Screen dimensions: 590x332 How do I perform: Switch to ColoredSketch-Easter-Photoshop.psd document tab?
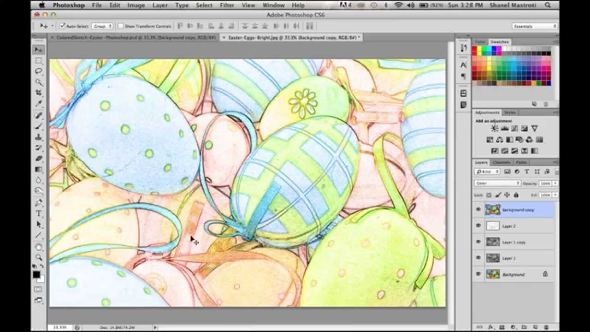136,37
